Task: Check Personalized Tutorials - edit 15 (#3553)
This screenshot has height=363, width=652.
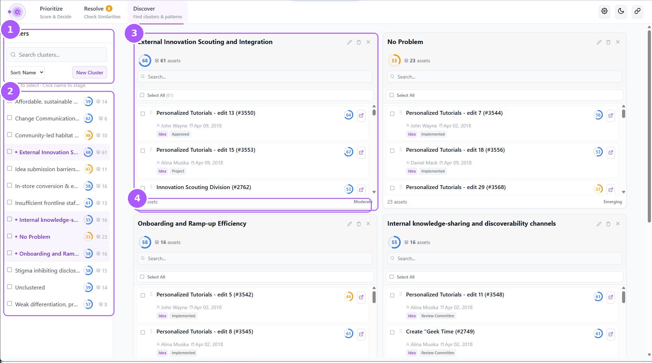Action: coord(143,151)
